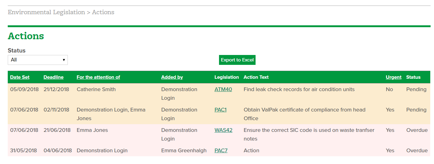The height and width of the screenshot is (164, 434).
Task: Select the ValPak certificate action text
Action: (x=305, y=114)
